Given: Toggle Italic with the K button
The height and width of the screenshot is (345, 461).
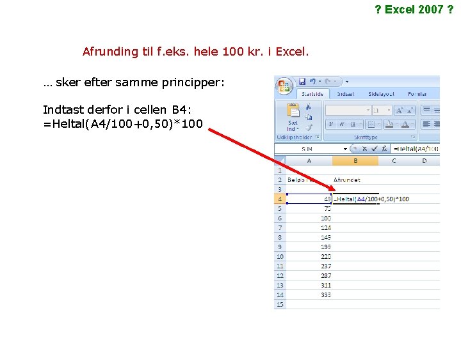Looking at the screenshot, I should click(x=342, y=125).
